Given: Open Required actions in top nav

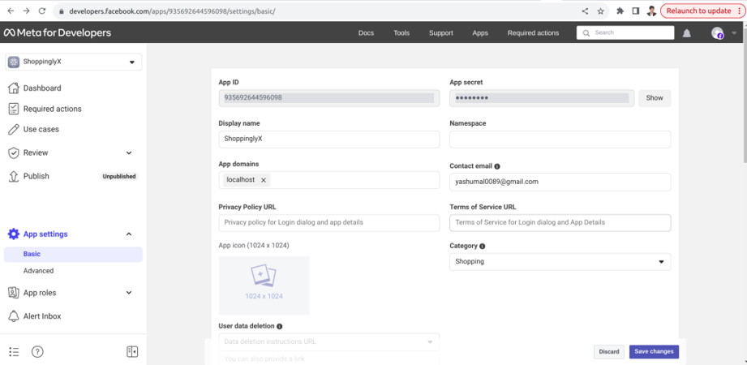Looking at the screenshot, I should pyautogui.click(x=533, y=33).
